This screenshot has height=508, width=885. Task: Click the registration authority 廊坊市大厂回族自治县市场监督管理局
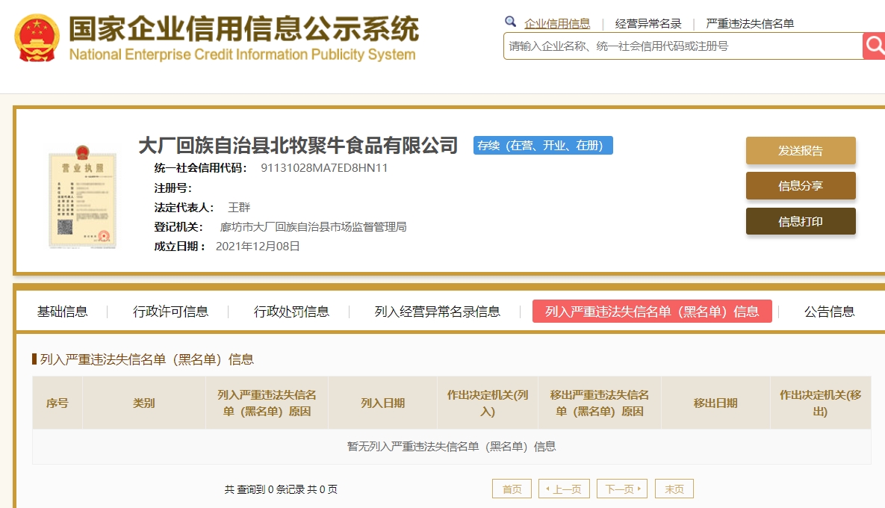(x=313, y=227)
